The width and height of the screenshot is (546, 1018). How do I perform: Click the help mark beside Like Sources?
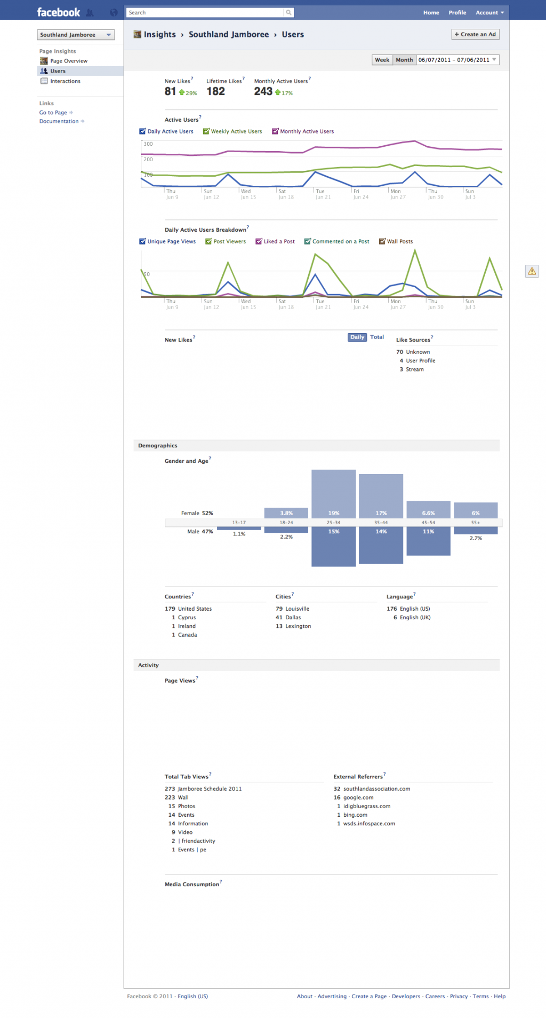432,337
